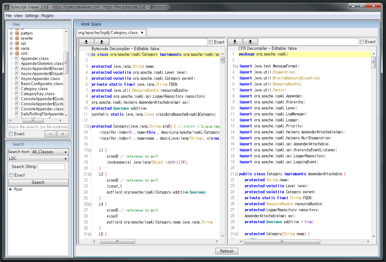Open the Settings menu
Image resolution: width=386 pixels, height=262 pixels.
[32, 16]
